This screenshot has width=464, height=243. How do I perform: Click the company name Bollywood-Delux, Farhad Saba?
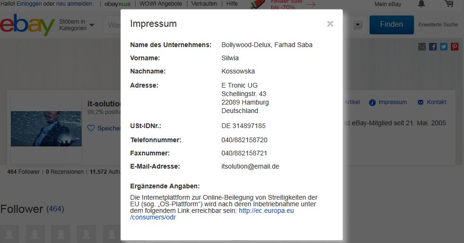[x=267, y=45]
